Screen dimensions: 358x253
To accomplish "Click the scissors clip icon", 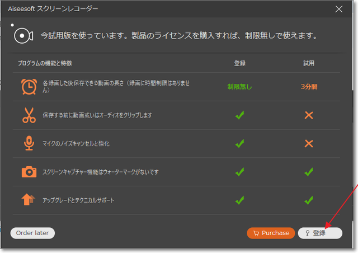I will coord(29,115).
